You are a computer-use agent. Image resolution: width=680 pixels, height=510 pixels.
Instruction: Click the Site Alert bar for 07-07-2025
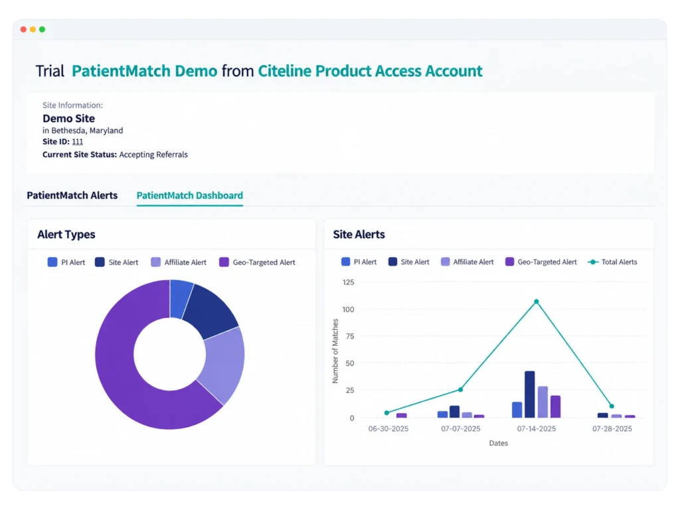(454, 412)
